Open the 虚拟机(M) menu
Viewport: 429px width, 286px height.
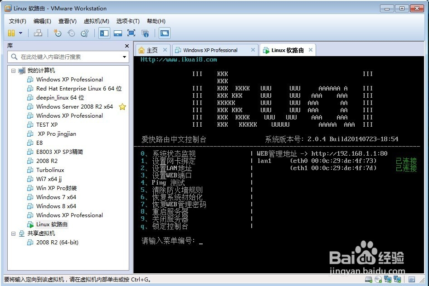pyautogui.click(x=96, y=21)
